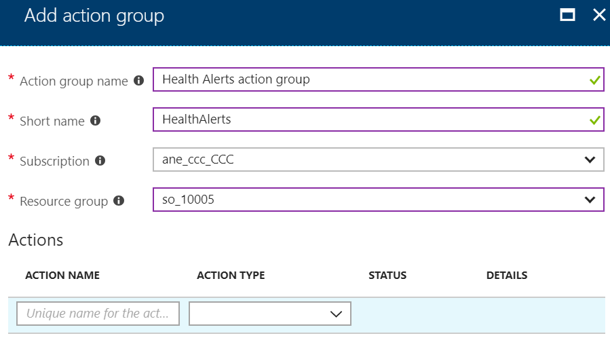This screenshot has width=610, height=338.
Task: Close the Add action group blade
Action: [599, 15]
